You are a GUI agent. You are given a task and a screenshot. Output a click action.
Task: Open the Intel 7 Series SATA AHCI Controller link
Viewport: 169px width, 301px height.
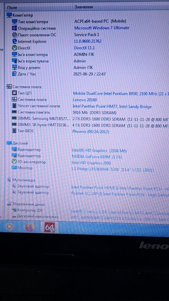pyautogui.click(x=120, y=212)
